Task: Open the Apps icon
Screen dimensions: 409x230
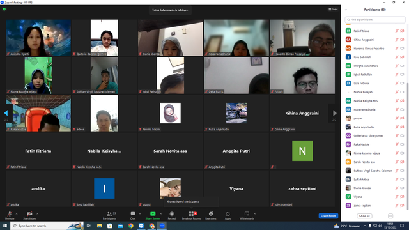Action: (228, 214)
